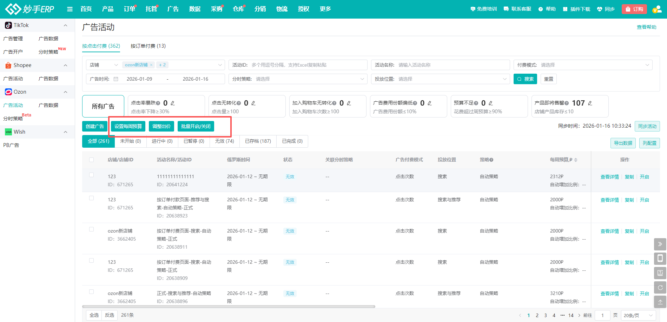Click the 帮助 help icon
Image resolution: width=667 pixels, height=322 pixels.
[x=541, y=9]
